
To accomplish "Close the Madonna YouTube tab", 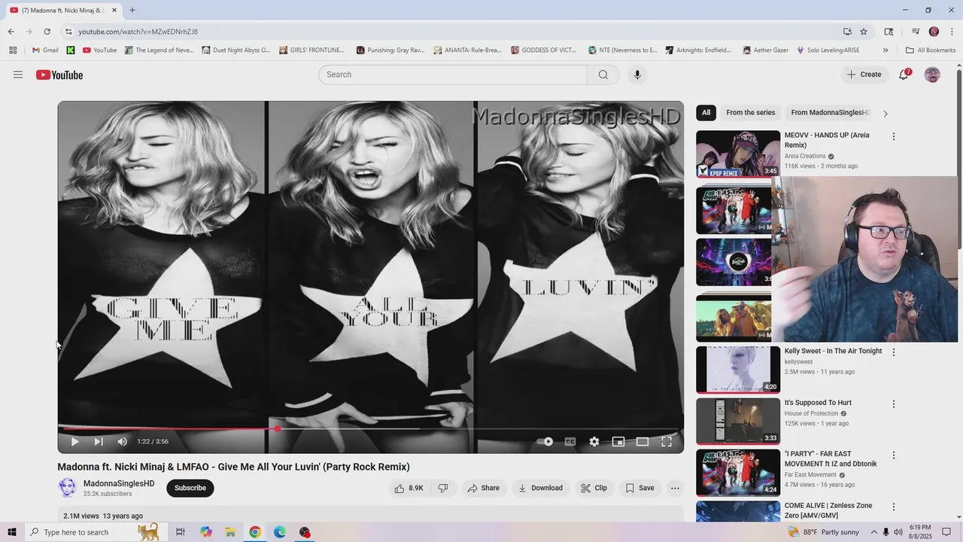I will [114, 11].
